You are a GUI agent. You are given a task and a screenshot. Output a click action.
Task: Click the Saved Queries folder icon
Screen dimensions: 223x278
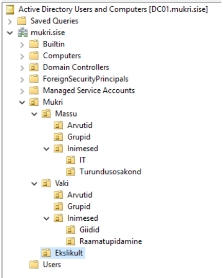22,21
